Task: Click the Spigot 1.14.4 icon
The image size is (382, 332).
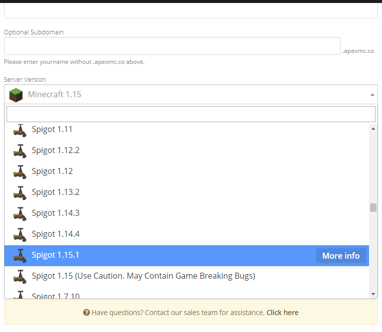Action: pos(19,234)
